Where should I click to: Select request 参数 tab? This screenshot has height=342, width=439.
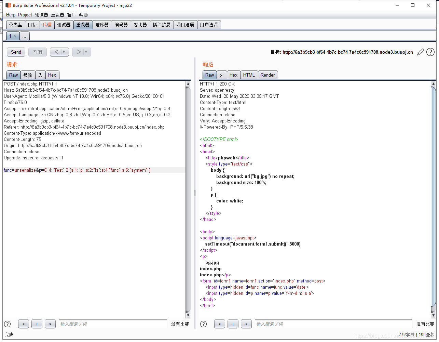click(x=28, y=75)
